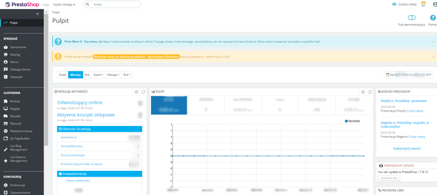Viewport: 437px width, 195px height.
Task: Click Szukaj więcej nowości link
Action: point(407,148)
